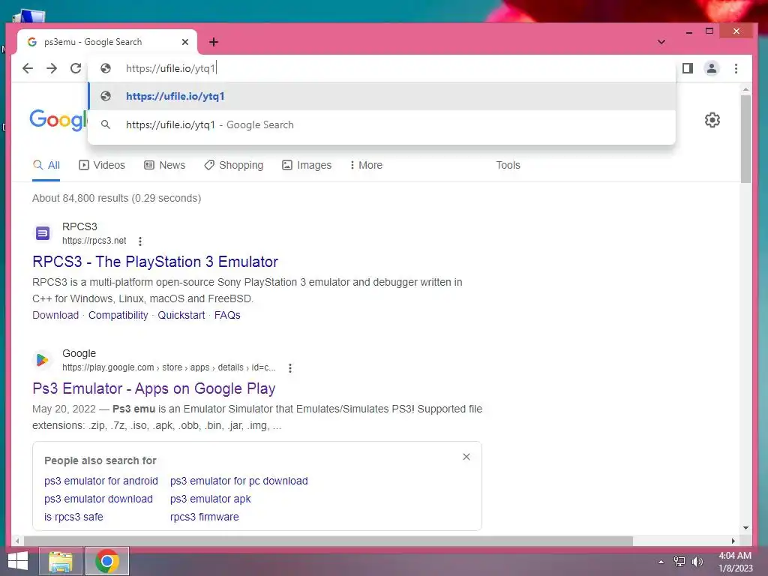
Task: Search for is rpcs3 safe
Action: [73, 517]
